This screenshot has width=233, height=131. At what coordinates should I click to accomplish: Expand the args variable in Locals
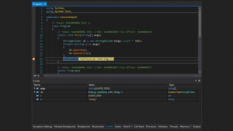[x=35, y=88]
